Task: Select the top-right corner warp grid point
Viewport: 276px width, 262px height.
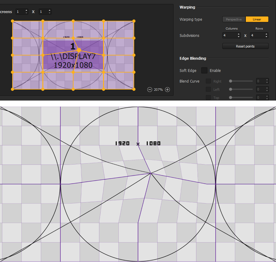Action: [134, 21]
